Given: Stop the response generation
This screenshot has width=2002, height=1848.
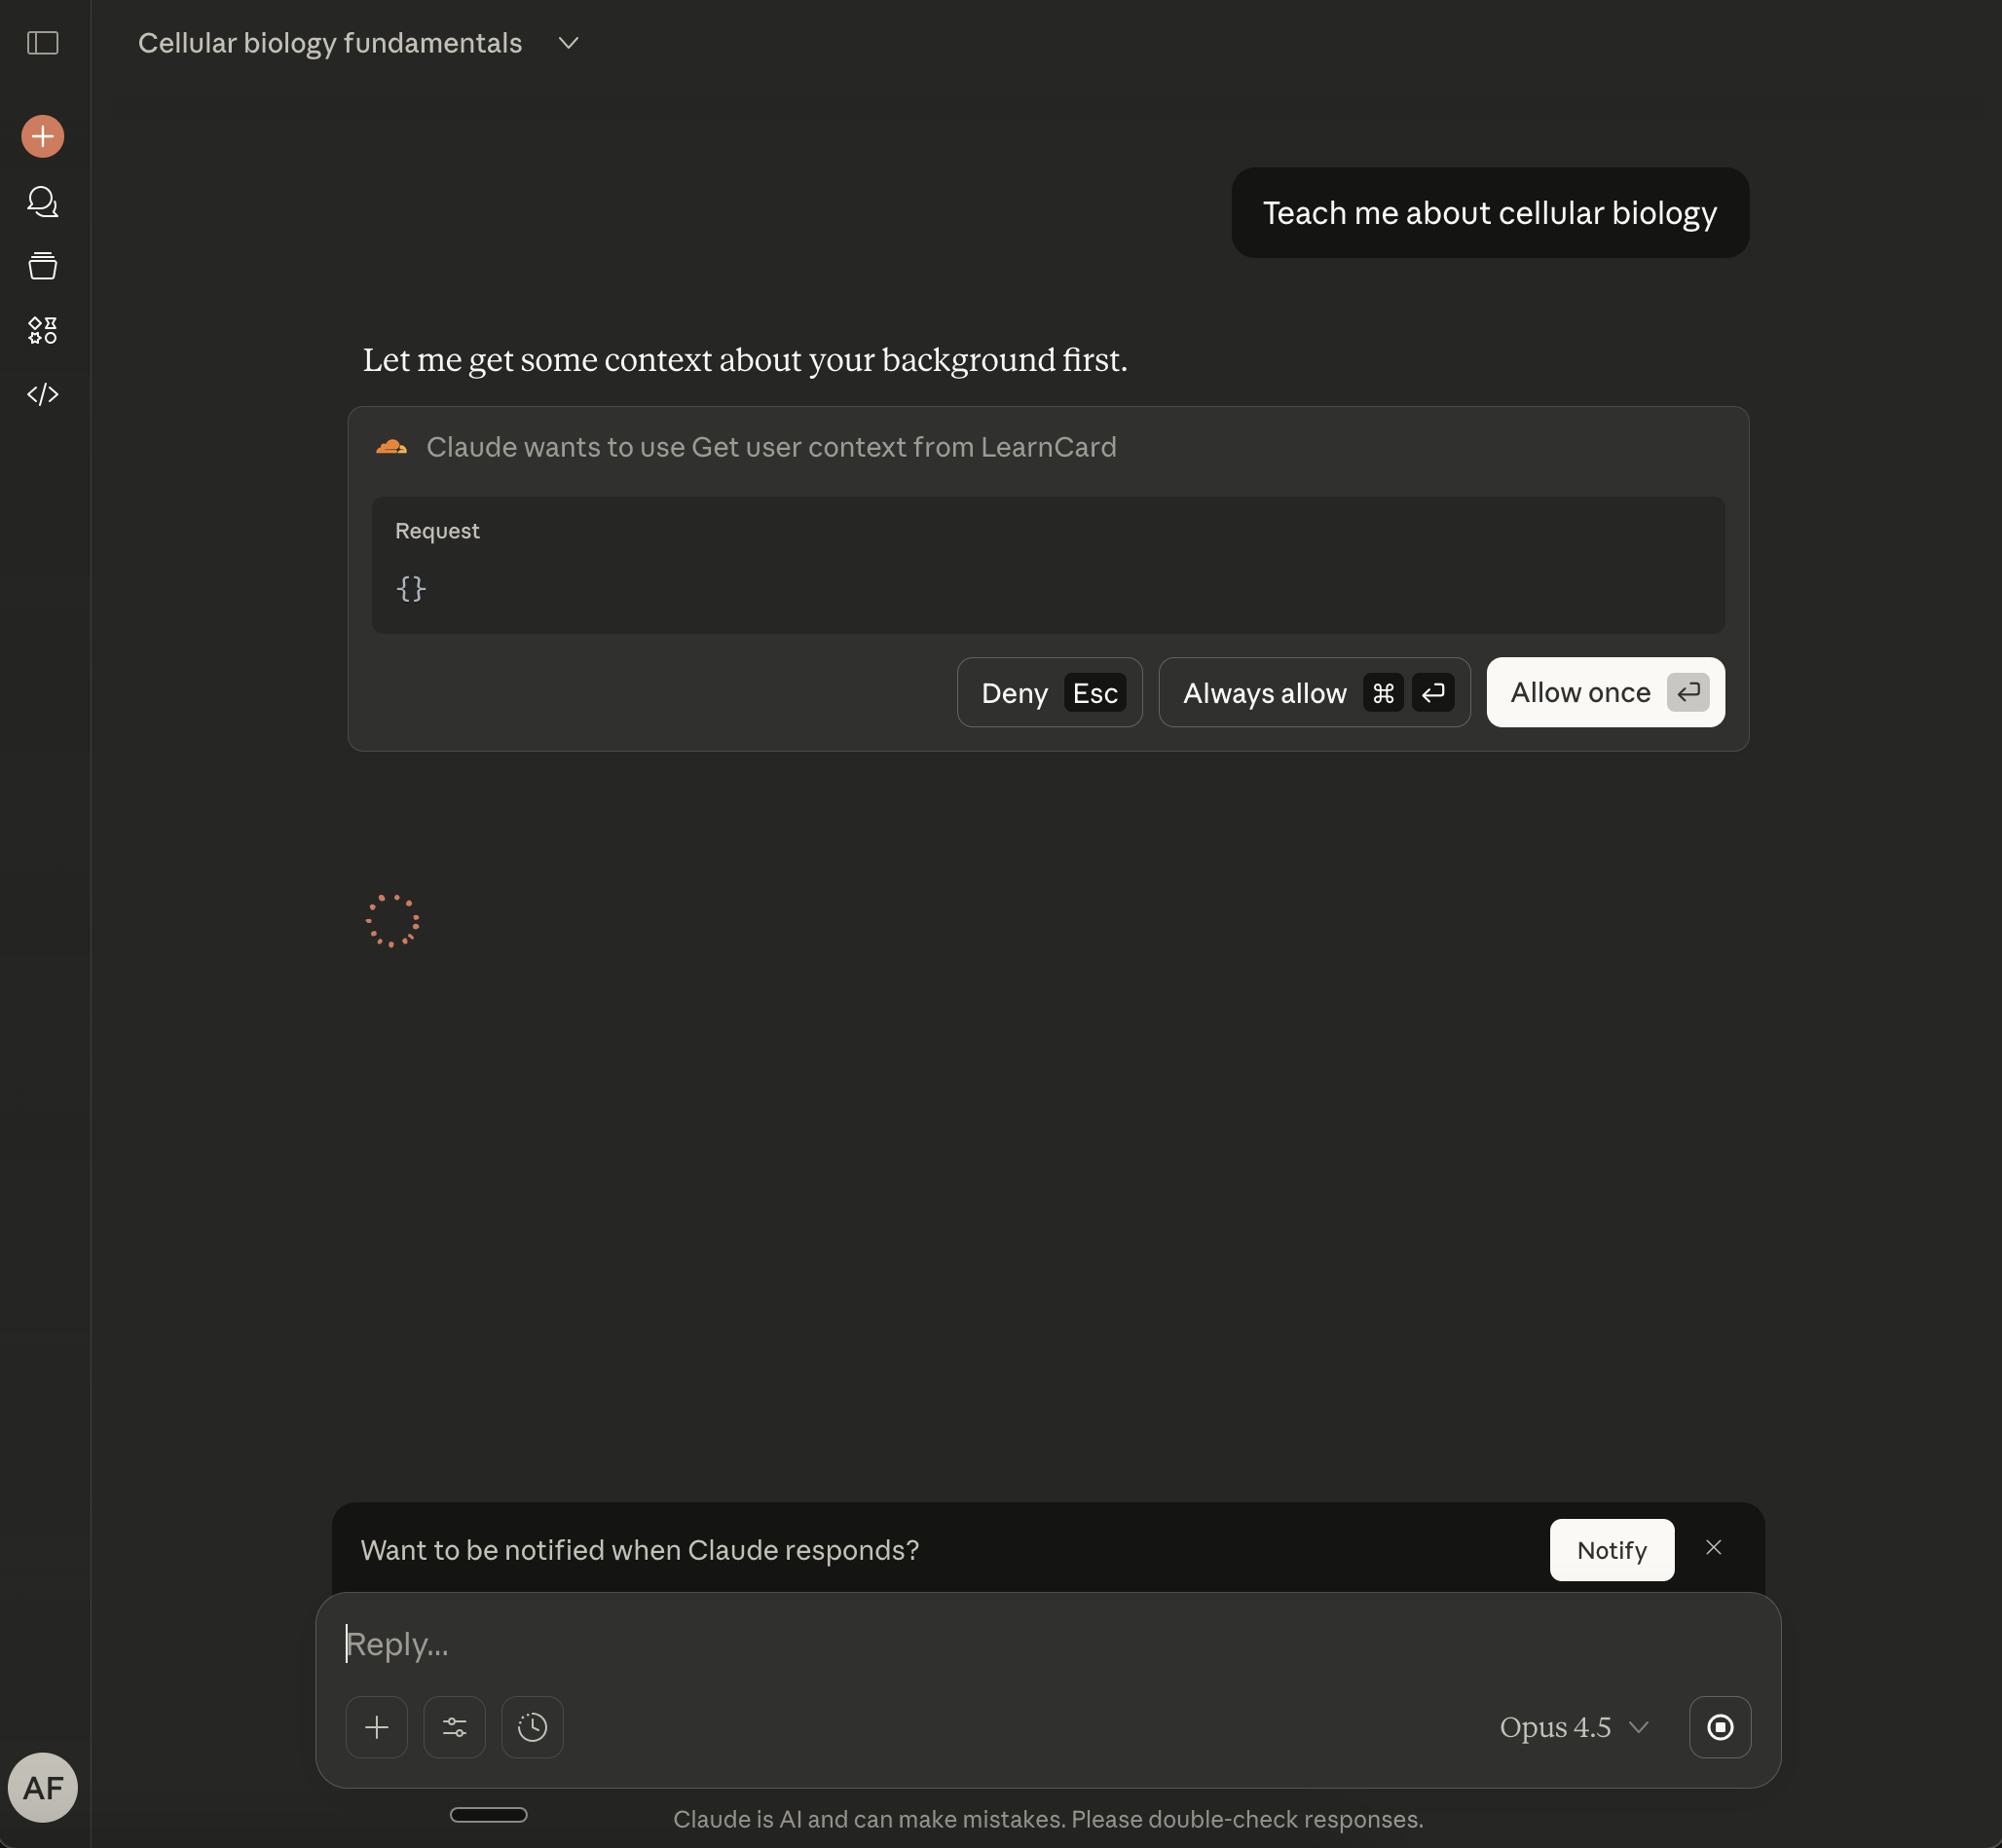Looking at the screenshot, I should pyautogui.click(x=1720, y=1727).
